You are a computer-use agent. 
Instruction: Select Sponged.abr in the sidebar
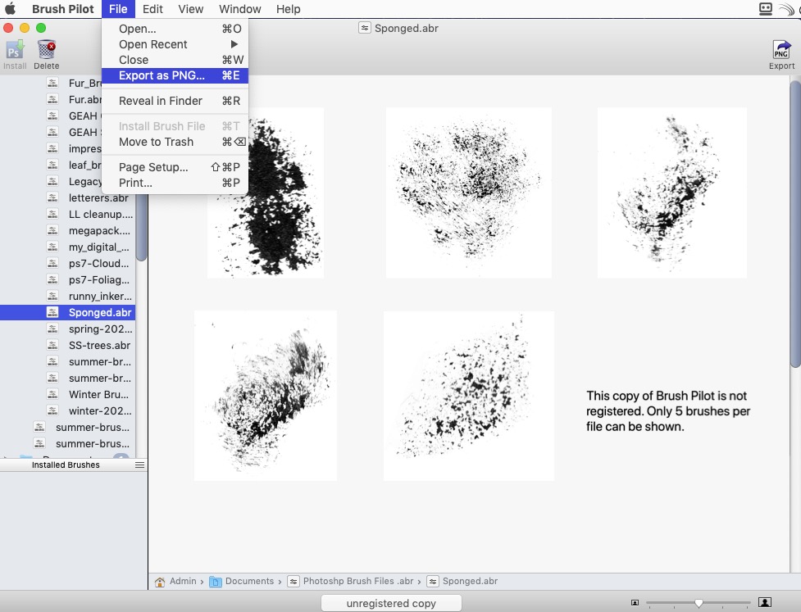pos(67,312)
